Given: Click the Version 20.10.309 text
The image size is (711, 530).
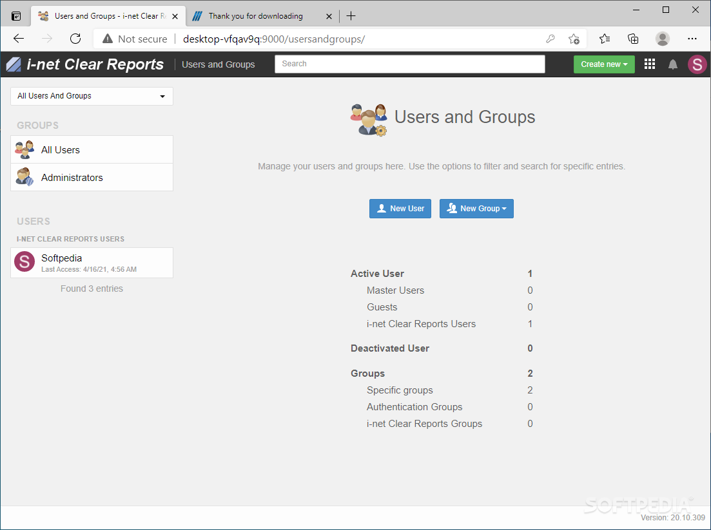Looking at the screenshot, I should click(673, 517).
